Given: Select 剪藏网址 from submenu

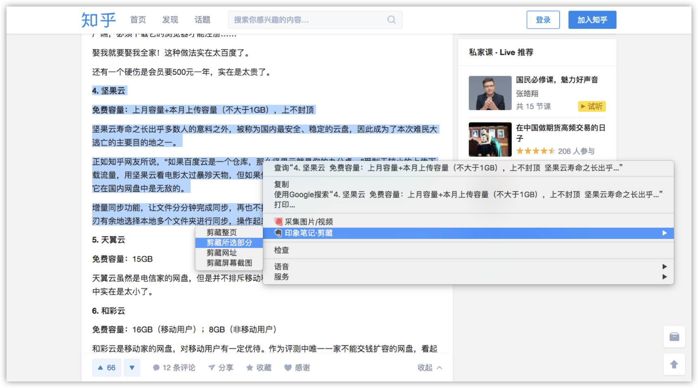Looking at the screenshot, I should [x=229, y=252].
